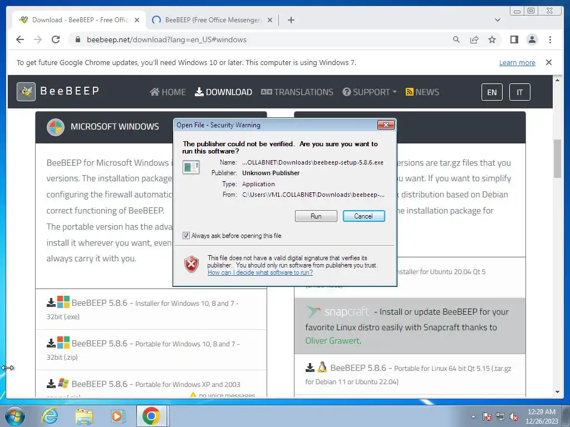Click download arrow icon beside Portable 32bit zip
This screenshot has width=570, height=427.
tap(51, 343)
